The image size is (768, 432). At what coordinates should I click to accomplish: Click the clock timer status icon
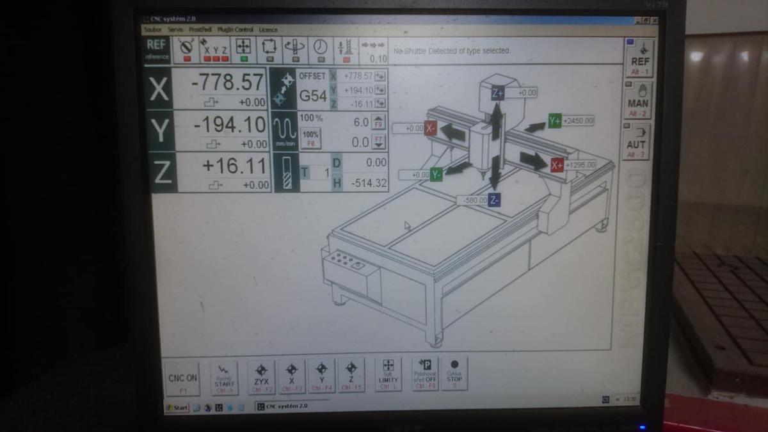(x=320, y=49)
